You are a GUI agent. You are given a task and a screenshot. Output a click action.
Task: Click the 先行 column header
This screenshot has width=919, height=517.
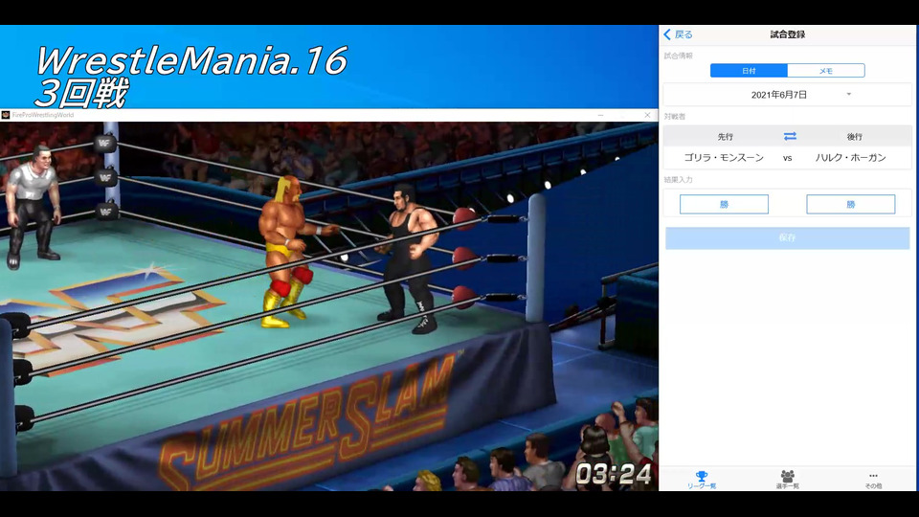pyautogui.click(x=725, y=137)
